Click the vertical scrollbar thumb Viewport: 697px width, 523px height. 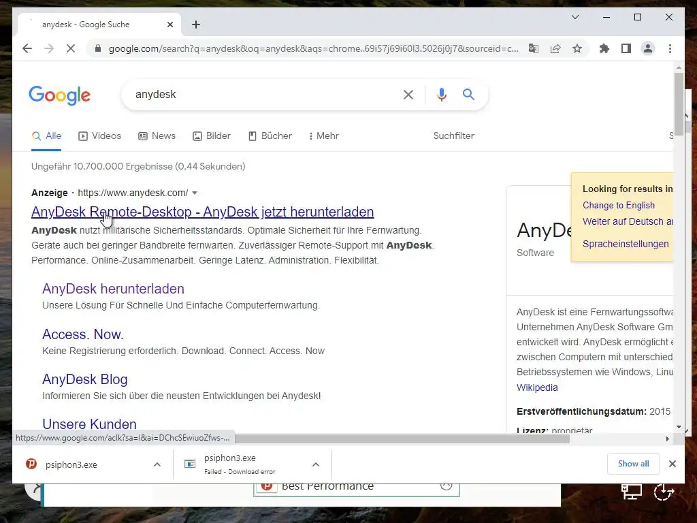(679, 104)
